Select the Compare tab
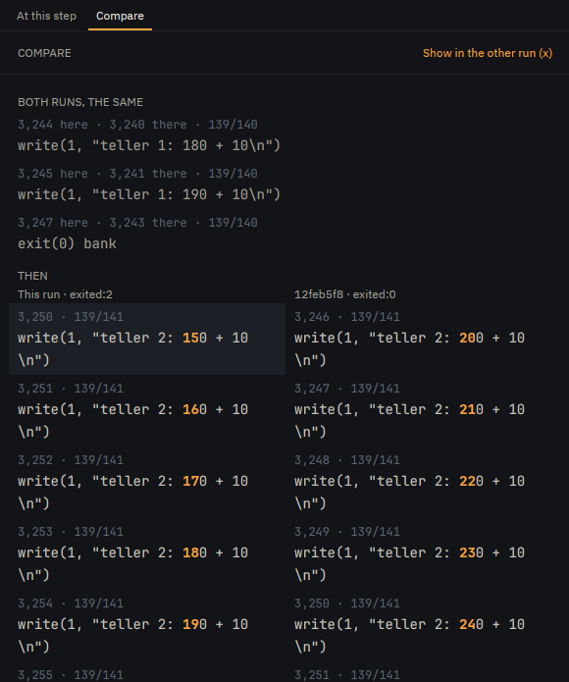Image resolution: width=569 pixels, height=682 pixels. point(120,16)
